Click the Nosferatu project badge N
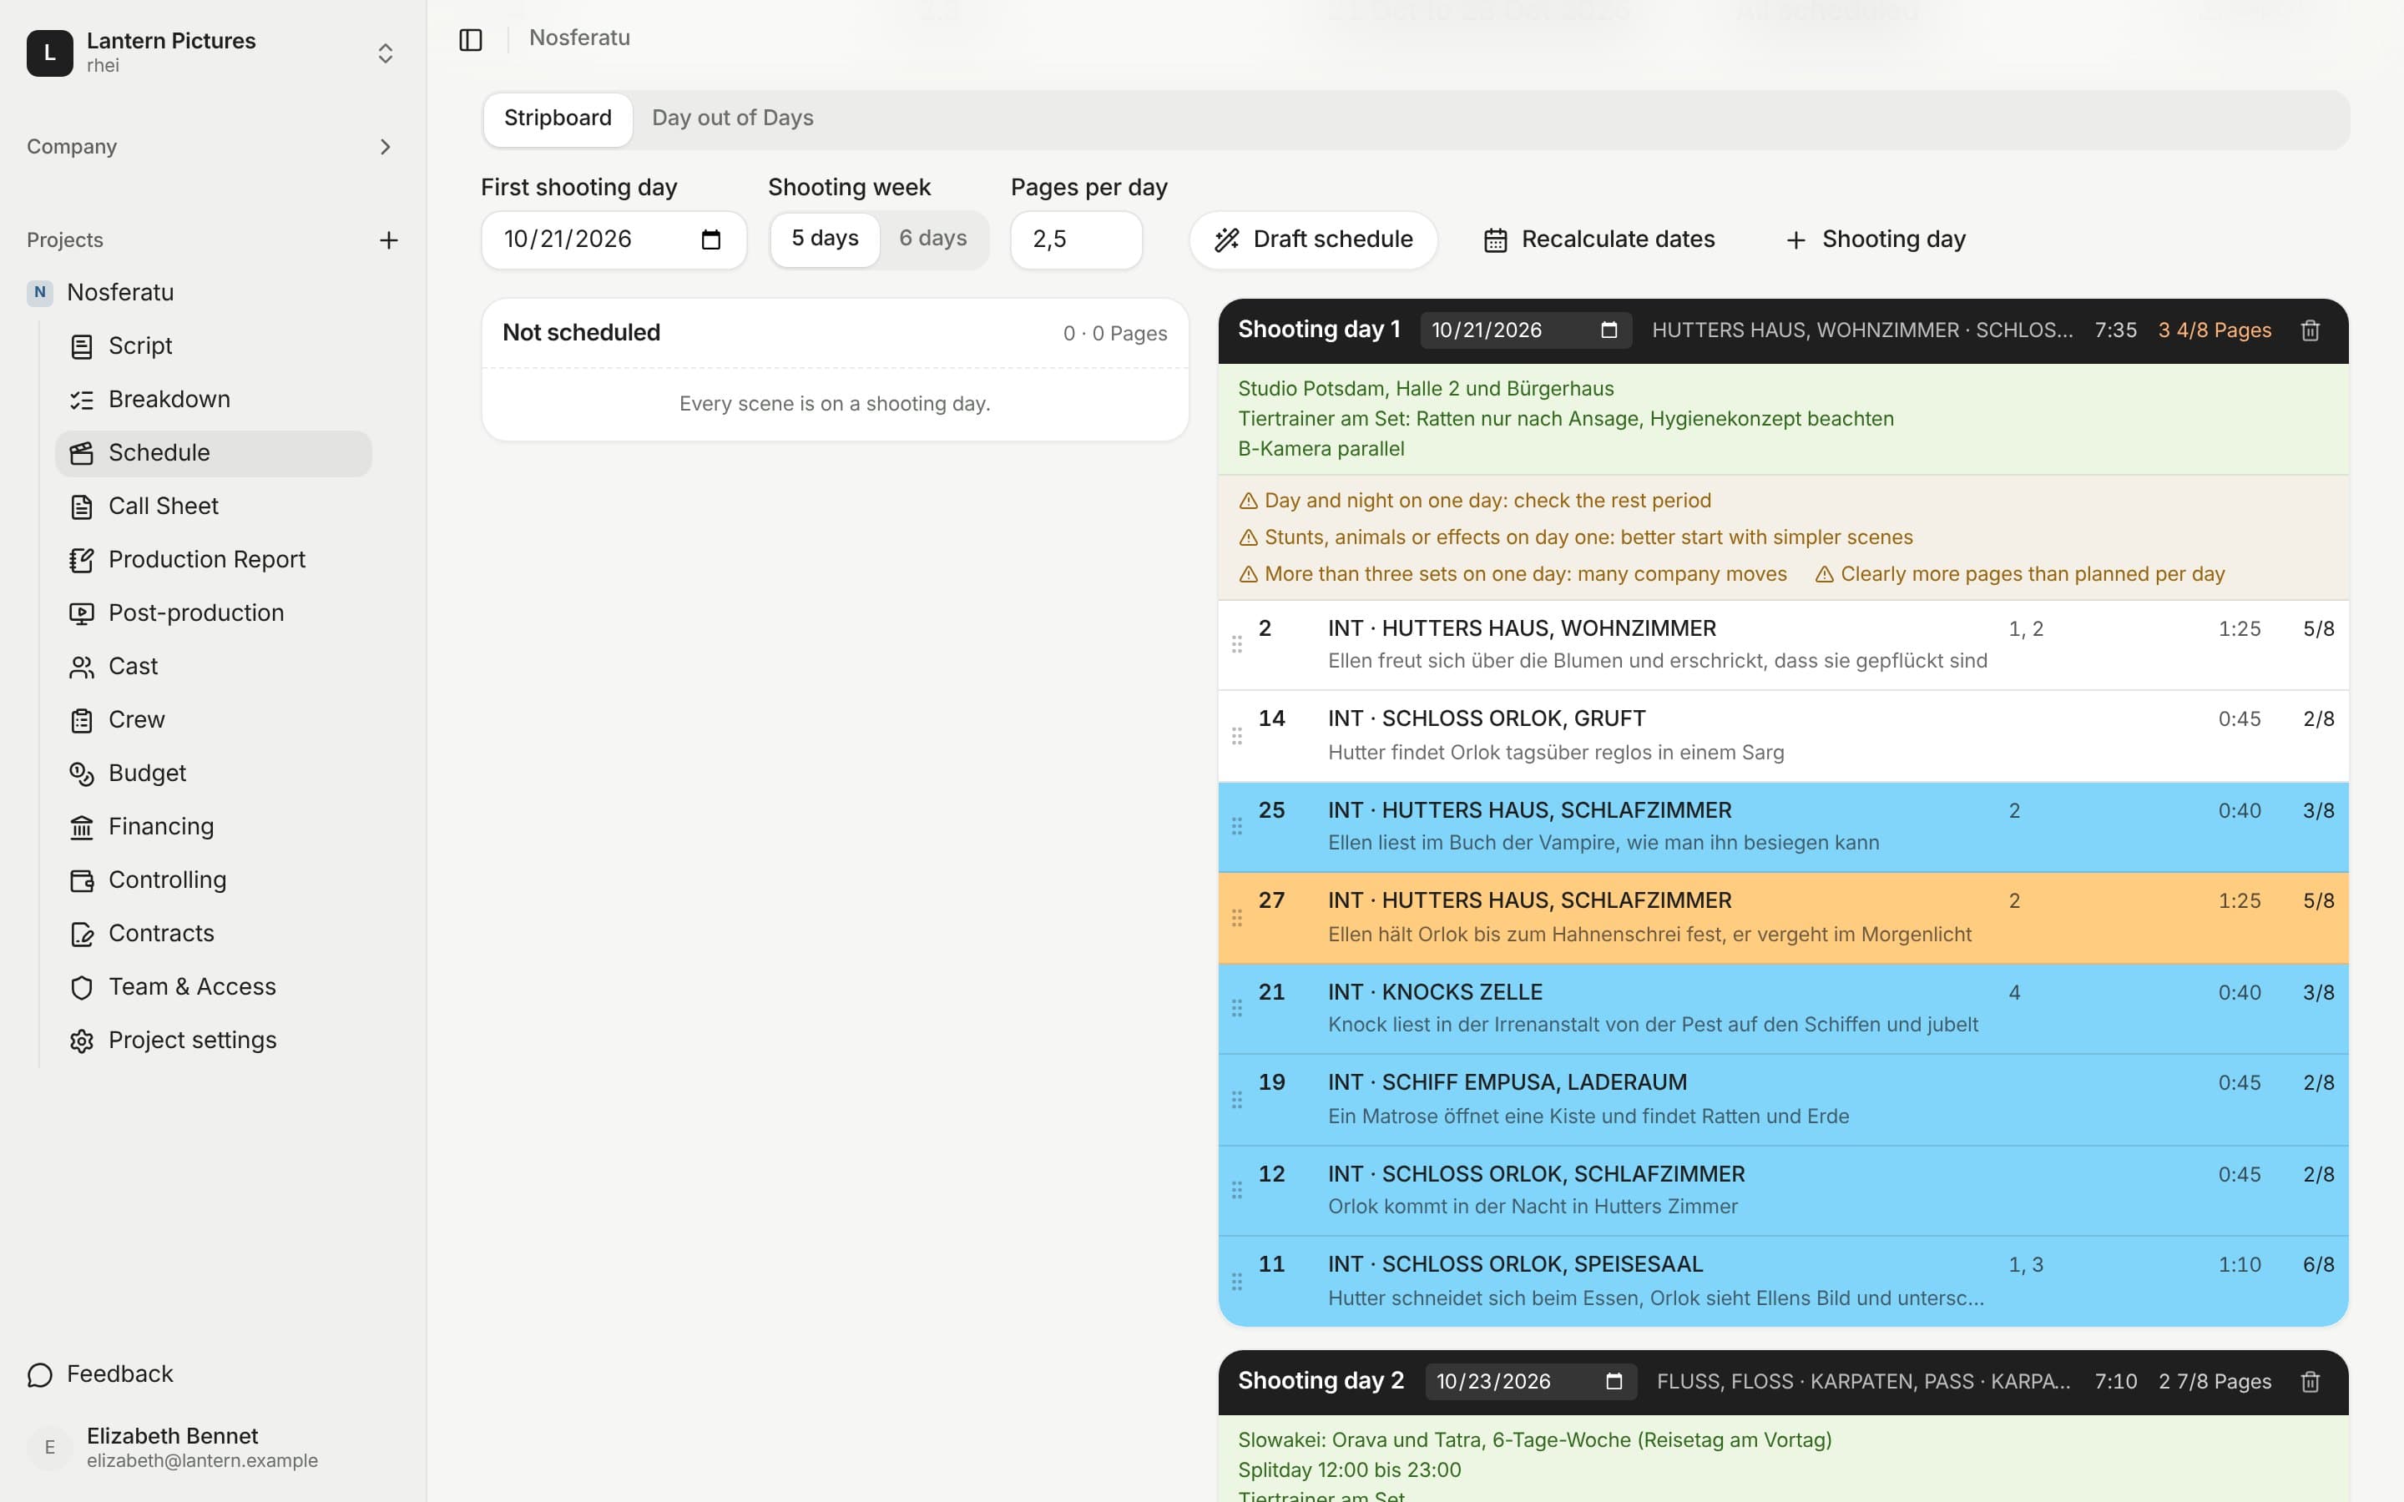The image size is (2404, 1502). 40,292
